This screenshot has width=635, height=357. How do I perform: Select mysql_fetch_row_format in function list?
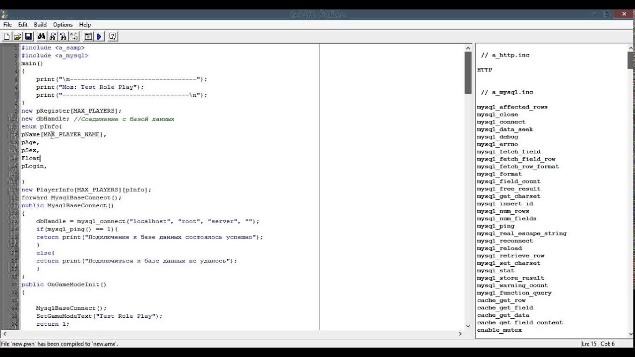(x=518, y=167)
